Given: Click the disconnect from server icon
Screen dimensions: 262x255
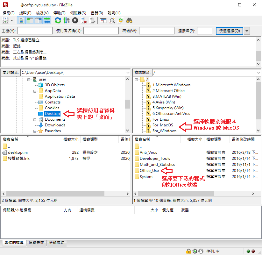Looking at the screenshot, I should pyautogui.click(x=84, y=21).
